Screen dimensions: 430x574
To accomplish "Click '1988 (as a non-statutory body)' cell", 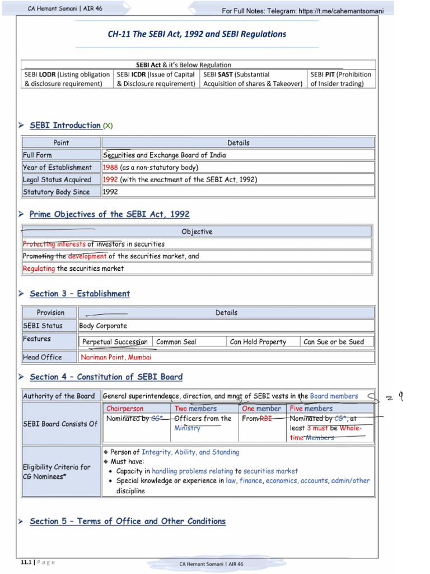I will click(239, 167).
